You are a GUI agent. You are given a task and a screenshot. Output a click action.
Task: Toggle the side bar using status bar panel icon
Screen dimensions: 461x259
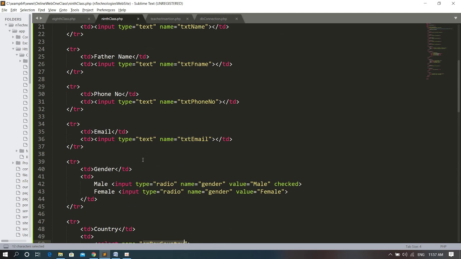click(x=6, y=246)
